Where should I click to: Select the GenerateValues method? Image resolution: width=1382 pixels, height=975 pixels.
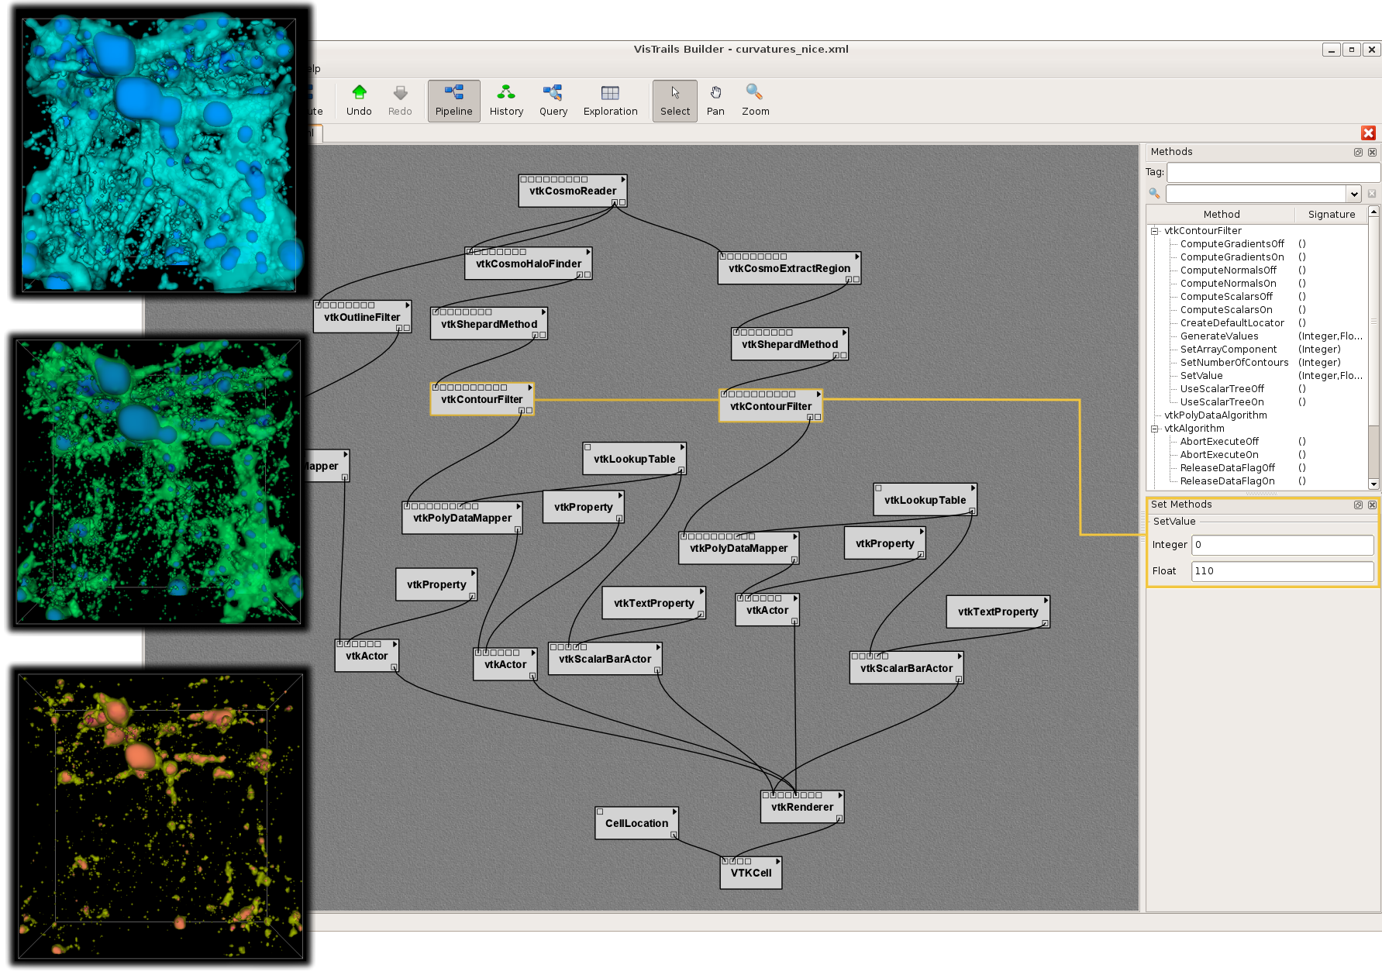click(x=1218, y=336)
